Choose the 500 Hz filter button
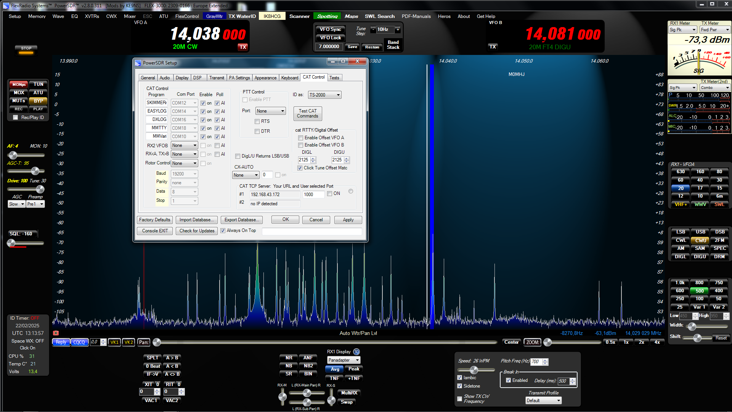 (700, 291)
